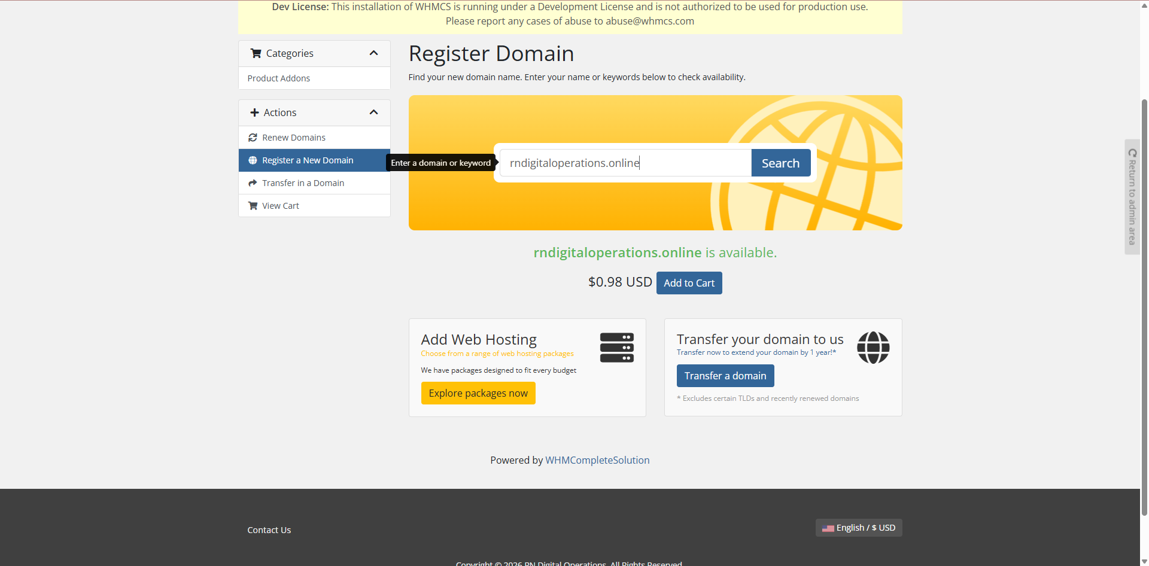Select Product Addons category
The image size is (1149, 566).
click(x=279, y=78)
